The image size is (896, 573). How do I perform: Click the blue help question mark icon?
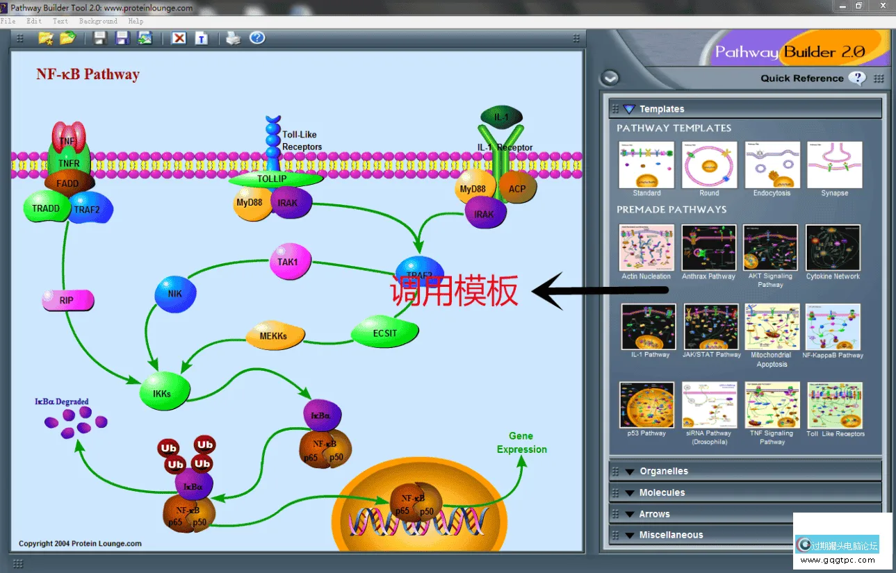pos(257,38)
